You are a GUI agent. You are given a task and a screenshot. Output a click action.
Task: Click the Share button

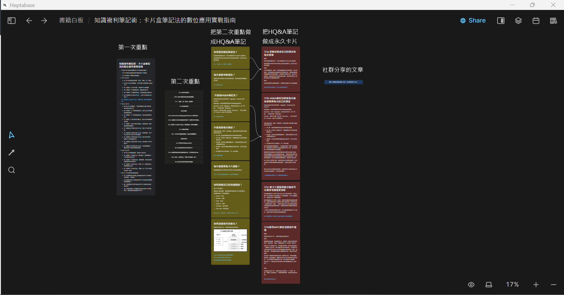pyautogui.click(x=473, y=20)
